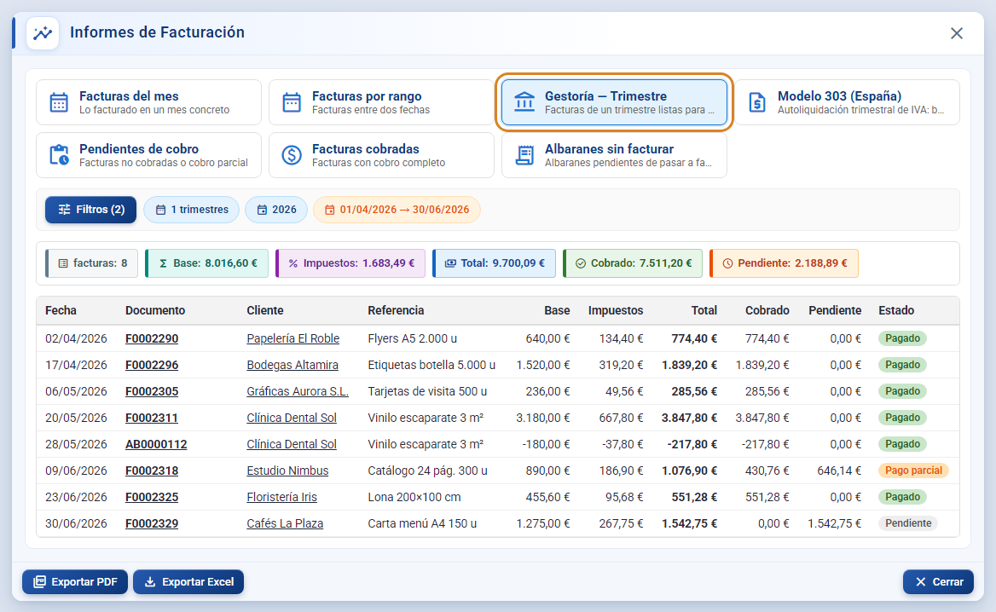This screenshot has width=996, height=612.
Task: Click the clipboard clock icon of Pendientes de cobro
Action: coord(59,155)
